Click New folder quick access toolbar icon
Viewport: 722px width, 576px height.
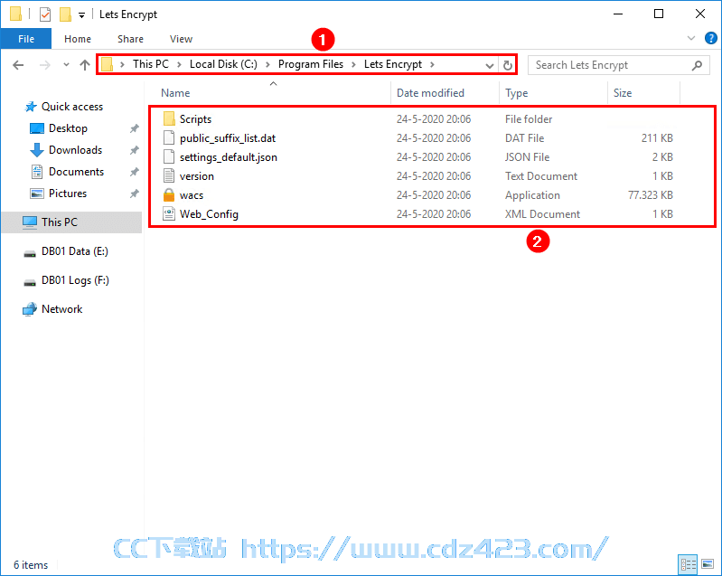pyautogui.click(x=65, y=14)
